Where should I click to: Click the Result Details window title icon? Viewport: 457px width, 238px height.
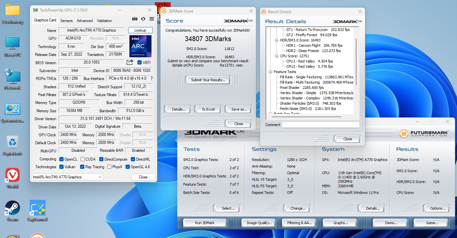pos(264,12)
